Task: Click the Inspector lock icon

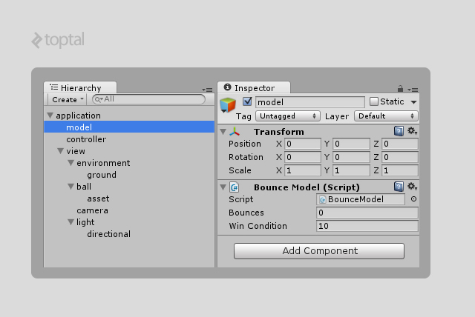Action: pyautogui.click(x=401, y=88)
